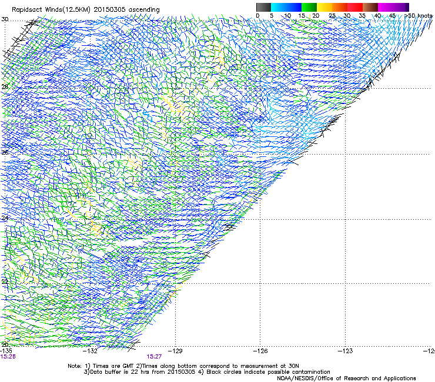Click the gray 0-5 knots color swatch

263,7
